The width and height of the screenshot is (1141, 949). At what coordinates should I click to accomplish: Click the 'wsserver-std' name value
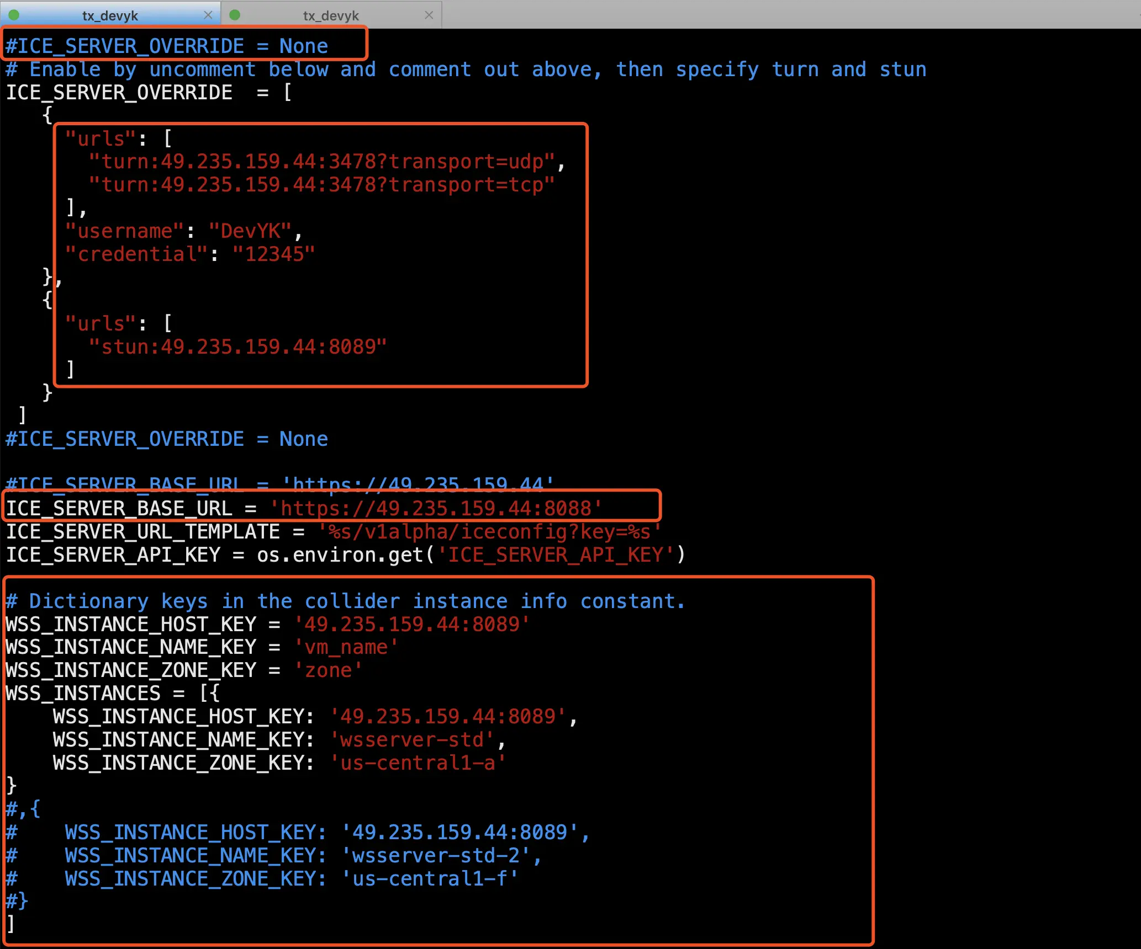coord(412,740)
